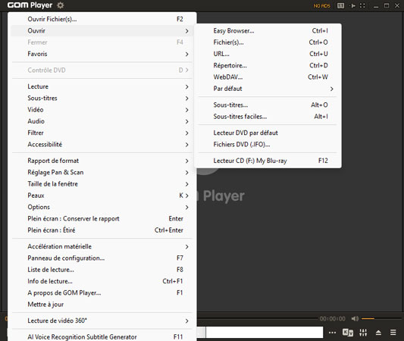Choose URL... in Ouvrir submenu

pyautogui.click(x=268, y=54)
